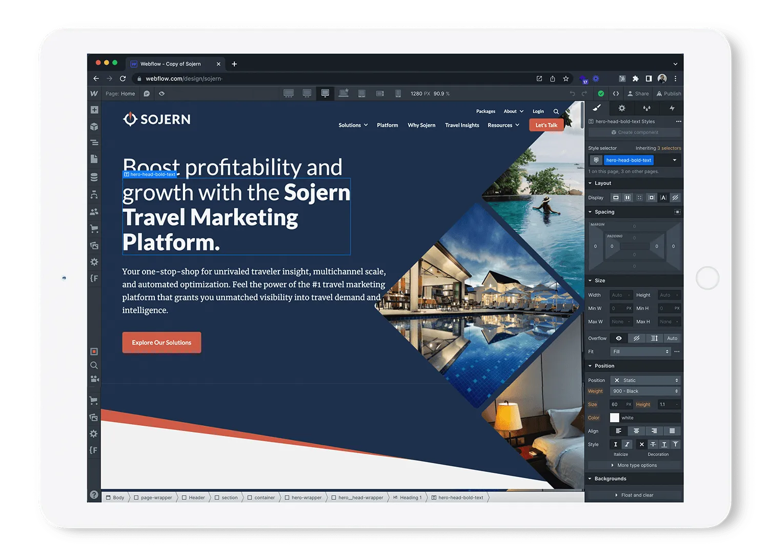
Task: Open the browser Extensions puzzle icon
Action: coord(635,78)
